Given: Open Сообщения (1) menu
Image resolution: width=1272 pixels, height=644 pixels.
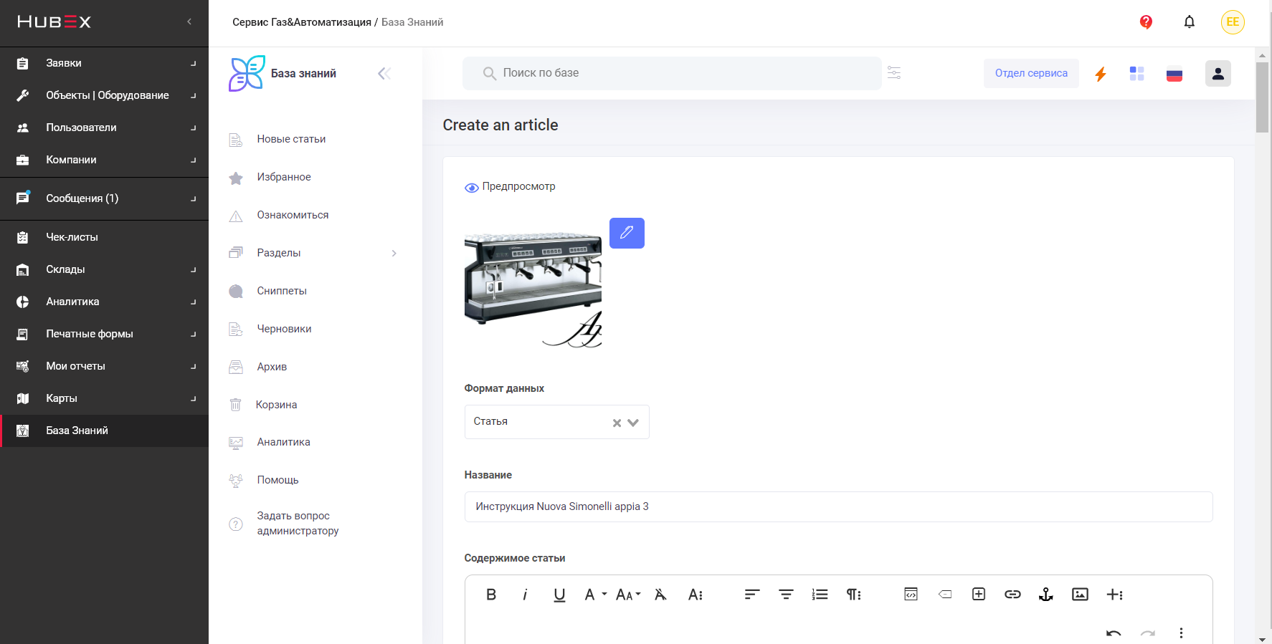Looking at the screenshot, I should coord(104,198).
